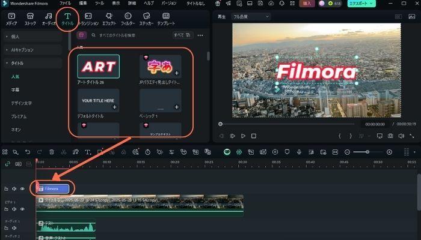Mute the ビデオ 1 video track
Image resolution: width=421 pixels, height=240 pixels.
(x=14, y=209)
